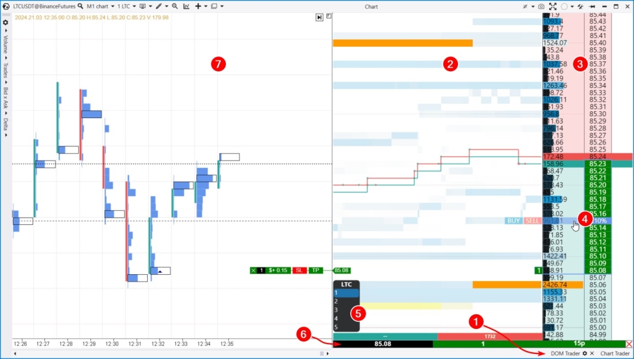
Task: Pin the DOM Trader panel
Action: pos(593,6)
